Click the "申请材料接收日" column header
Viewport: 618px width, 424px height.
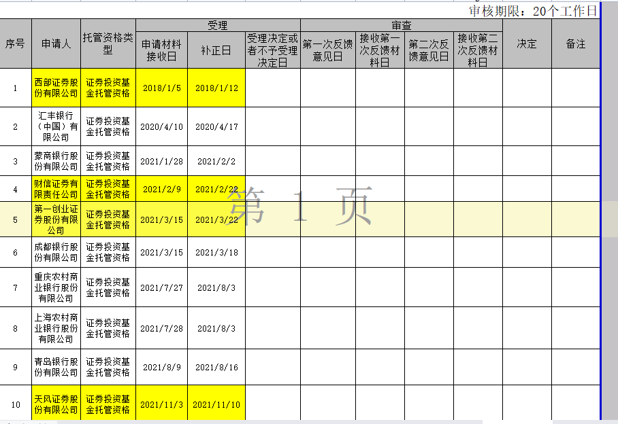(161, 50)
